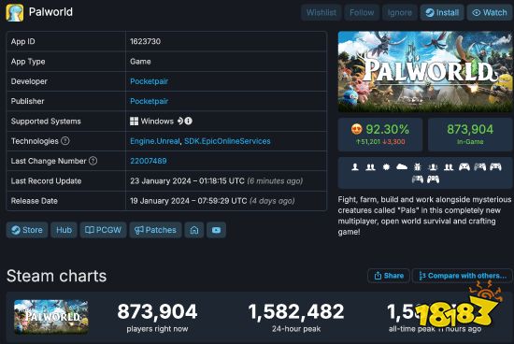Open change number 22007489
Image resolution: width=514 pixels, height=344 pixels.
[149, 161]
